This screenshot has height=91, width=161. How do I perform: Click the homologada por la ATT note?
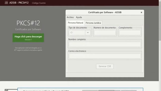click(28, 49)
